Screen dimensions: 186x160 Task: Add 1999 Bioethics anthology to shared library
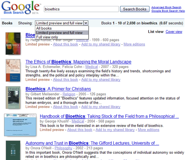[101, 44]
